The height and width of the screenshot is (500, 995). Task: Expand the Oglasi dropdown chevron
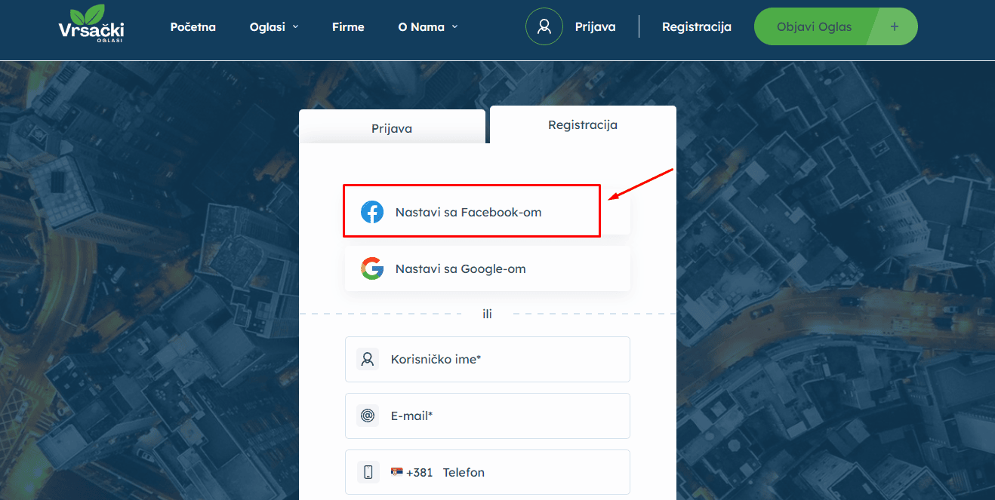[296, 26]
